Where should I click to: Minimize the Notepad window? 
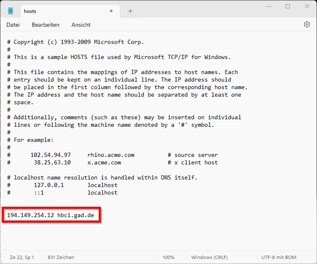[x=268, y=6]
